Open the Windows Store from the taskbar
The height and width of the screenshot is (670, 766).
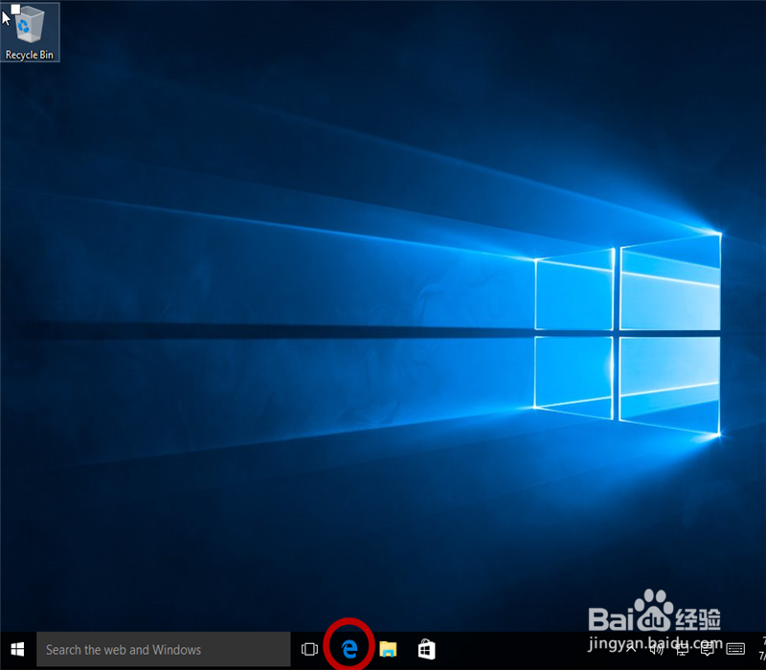pos(426,650)
